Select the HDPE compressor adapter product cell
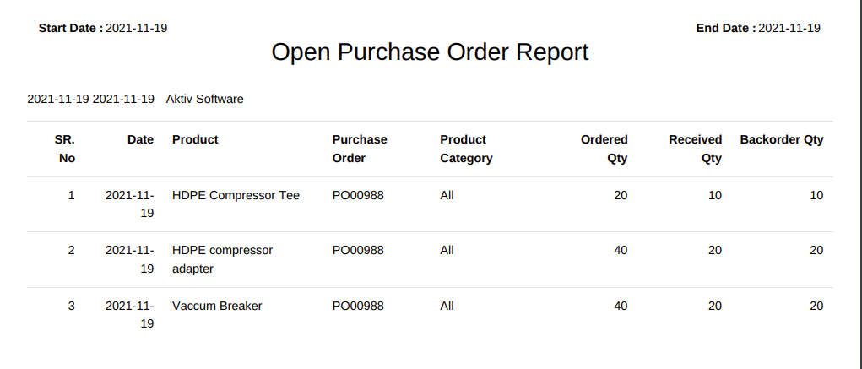Image resolution: width=862 pixels, height=369 pixels. 222,259
